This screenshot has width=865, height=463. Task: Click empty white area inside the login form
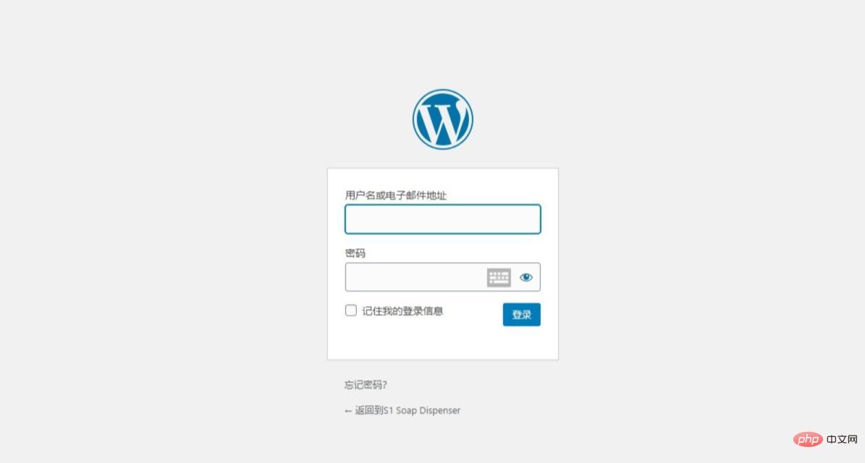pyautogui.click(x=442, y=344)
